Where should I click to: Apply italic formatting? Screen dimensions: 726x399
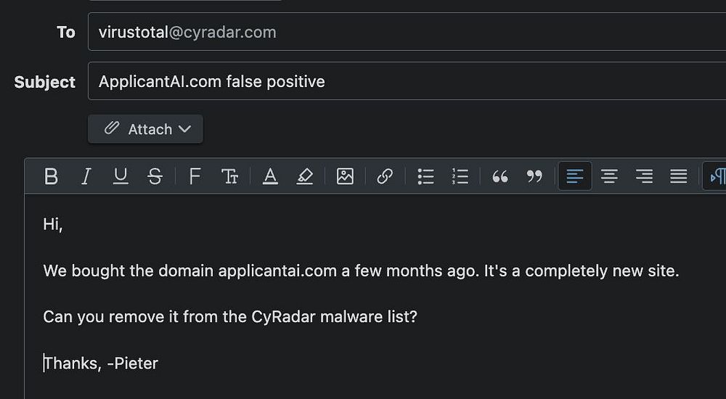86,176
